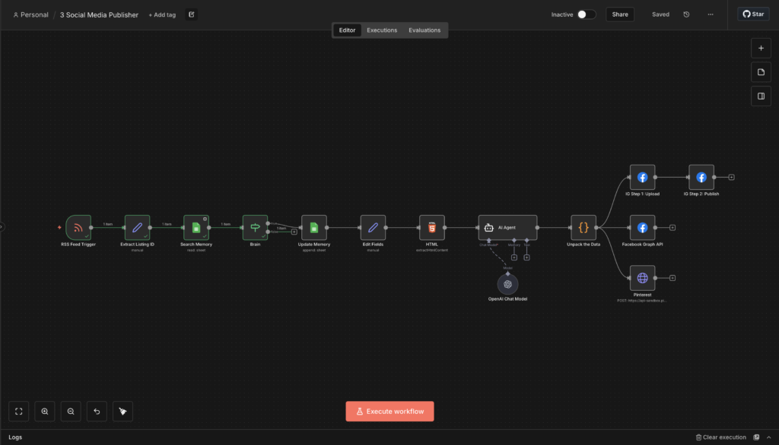Click the Share button
This screenshot has height=445, width=779.
click(620, 14)
